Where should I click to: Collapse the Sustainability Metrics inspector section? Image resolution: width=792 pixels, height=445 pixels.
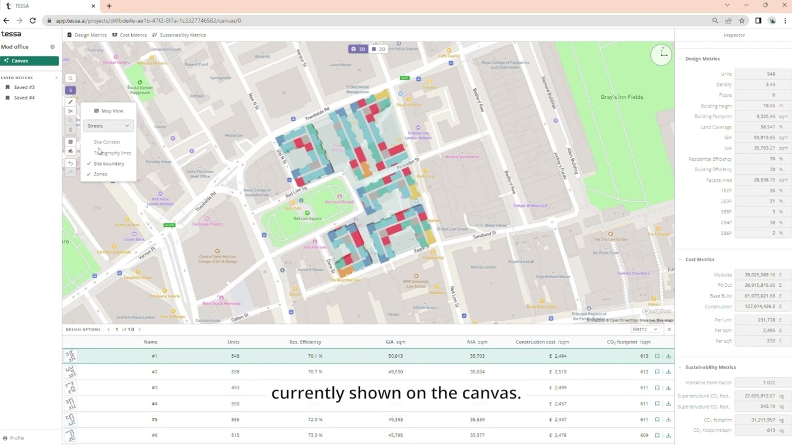coord(680,367)
